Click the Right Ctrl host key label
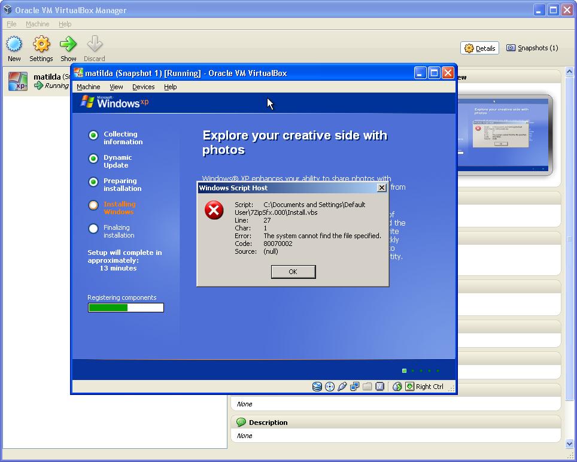Viewport: 577px width, 462px height. tap(429, 387)
